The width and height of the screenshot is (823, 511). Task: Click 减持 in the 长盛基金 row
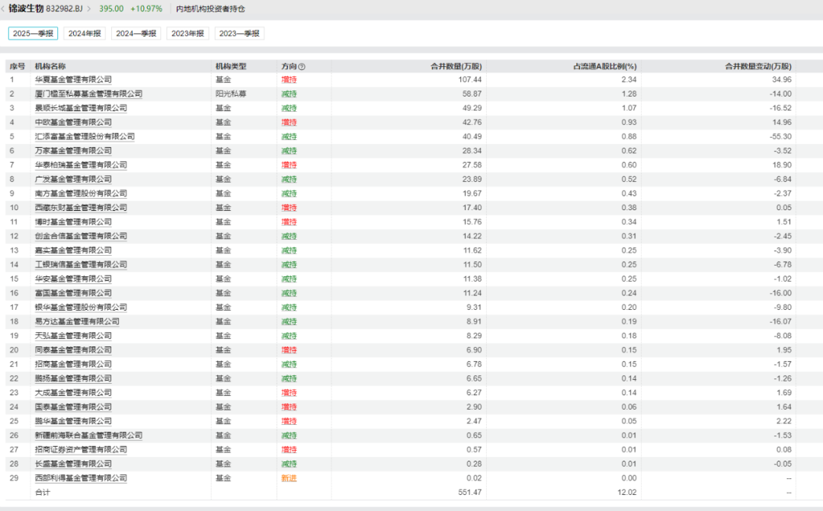coord(290,464)
